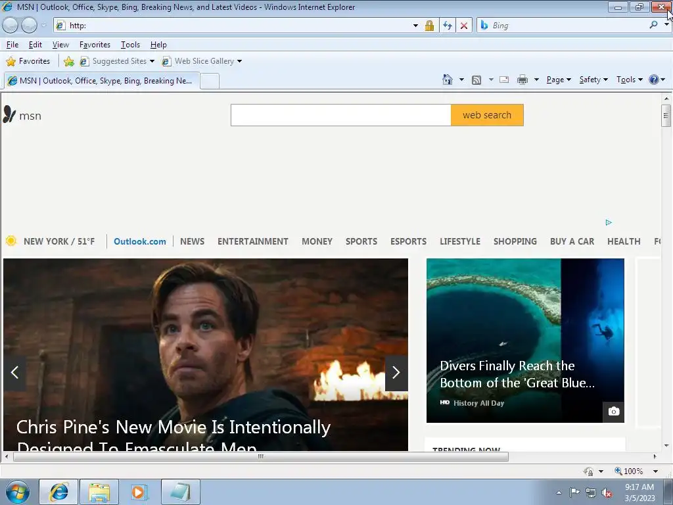Viewport: 673px width, 505px height.
Task: Click the Internet Explorer taskbar icon
Action: pos(58,492)
